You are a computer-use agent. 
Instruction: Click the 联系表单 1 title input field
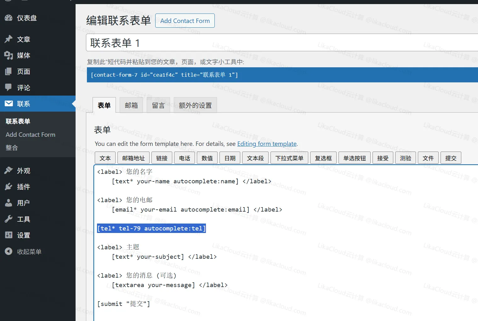pyautogui.click(x=220, y=42)
